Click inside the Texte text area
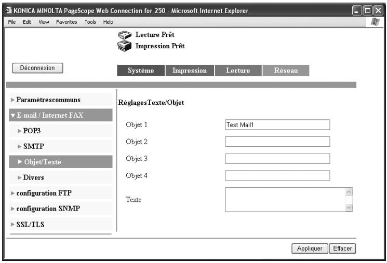This screenshot has width=387, height=263. (285, 200)
